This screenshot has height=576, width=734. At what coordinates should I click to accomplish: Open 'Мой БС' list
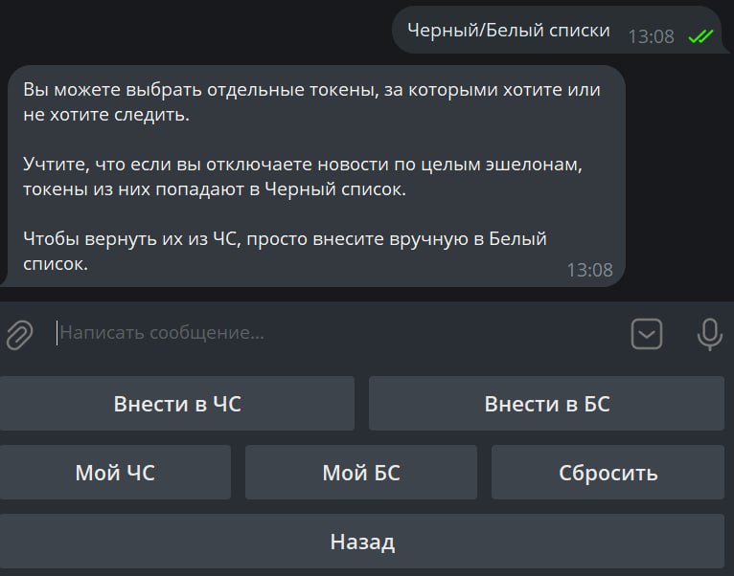361,473
